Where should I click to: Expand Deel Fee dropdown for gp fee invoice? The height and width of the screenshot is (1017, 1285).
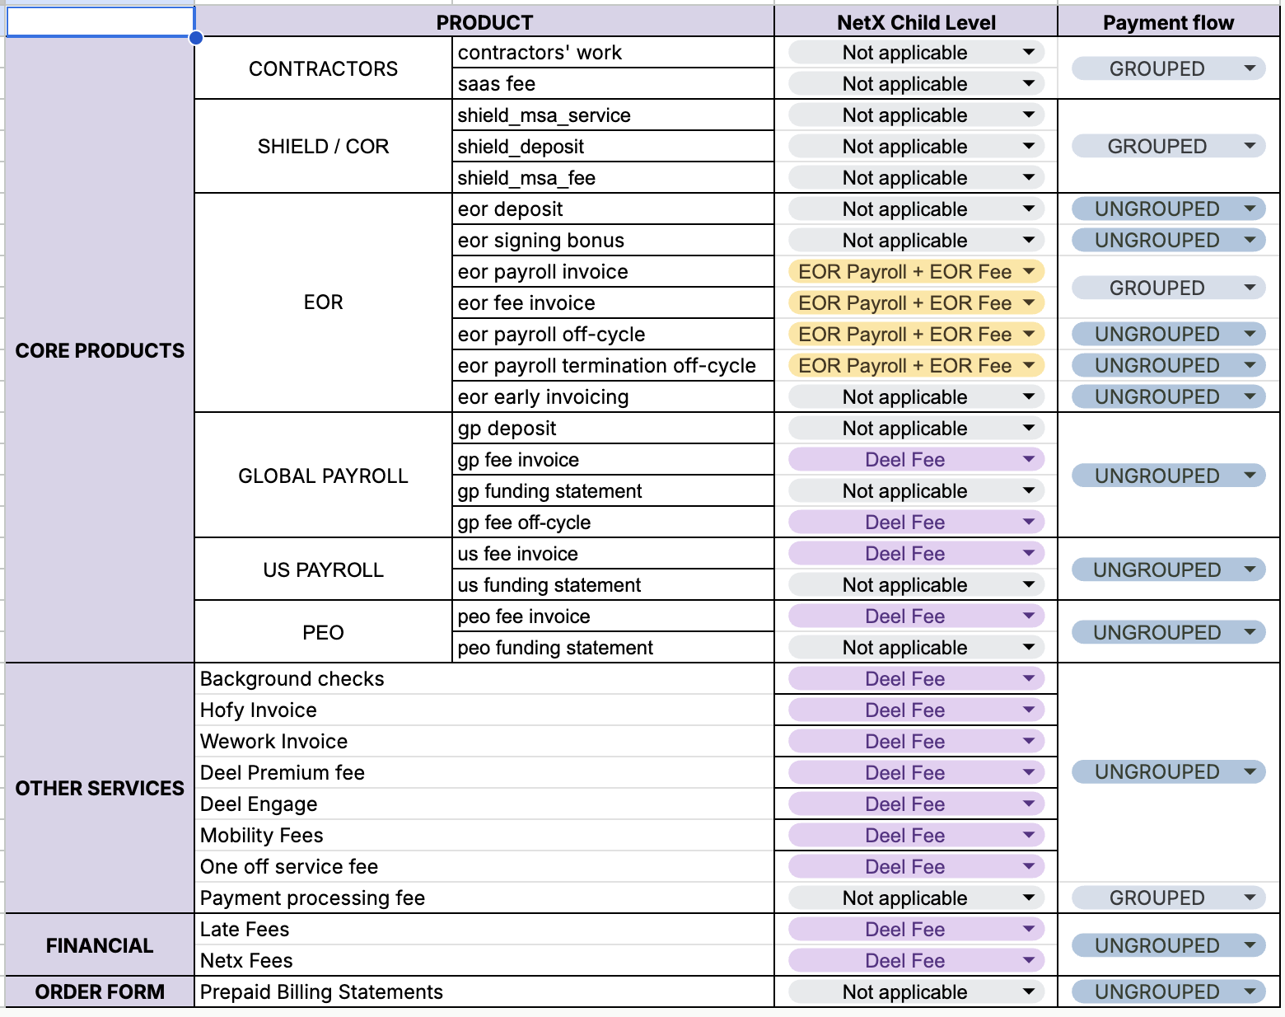pyautogui.click(x=1028, y=460)
